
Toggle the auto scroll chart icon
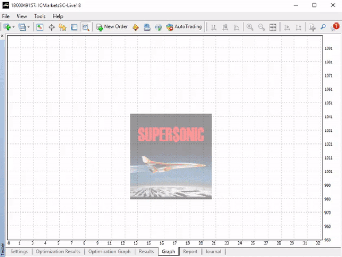pos(287,27)
